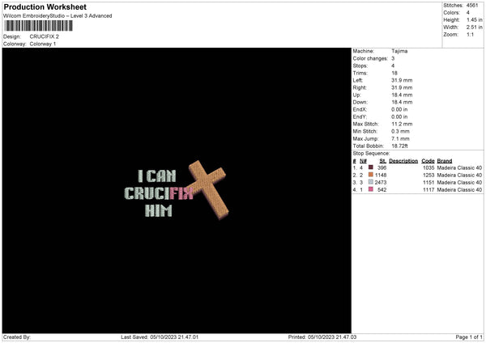
Task: Select the orange thread swatch, code 1253
Action: [371, 175]
